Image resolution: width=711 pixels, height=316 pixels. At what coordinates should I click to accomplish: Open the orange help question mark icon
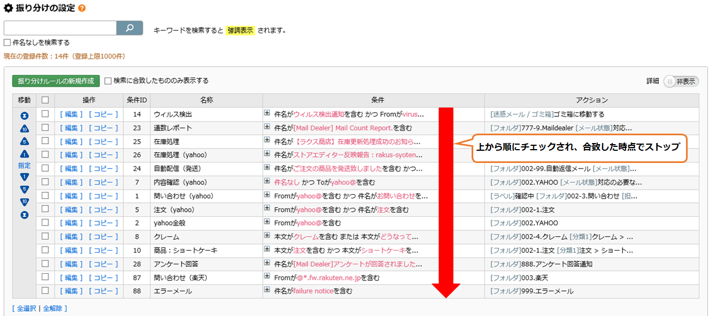[82, 9]
